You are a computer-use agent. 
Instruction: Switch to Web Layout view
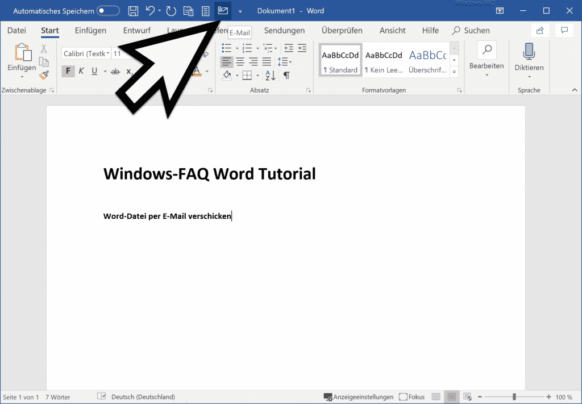coord(468,397)
